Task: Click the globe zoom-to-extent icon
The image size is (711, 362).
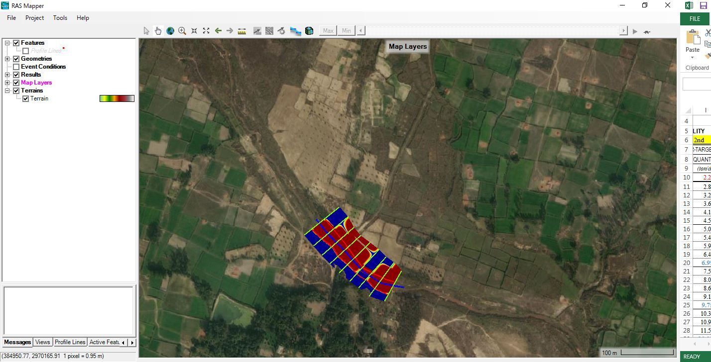Action: [x=170, y=31]
